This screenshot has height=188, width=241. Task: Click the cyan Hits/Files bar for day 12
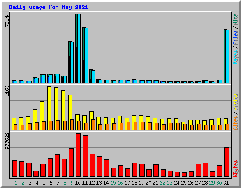pos(93,77)
